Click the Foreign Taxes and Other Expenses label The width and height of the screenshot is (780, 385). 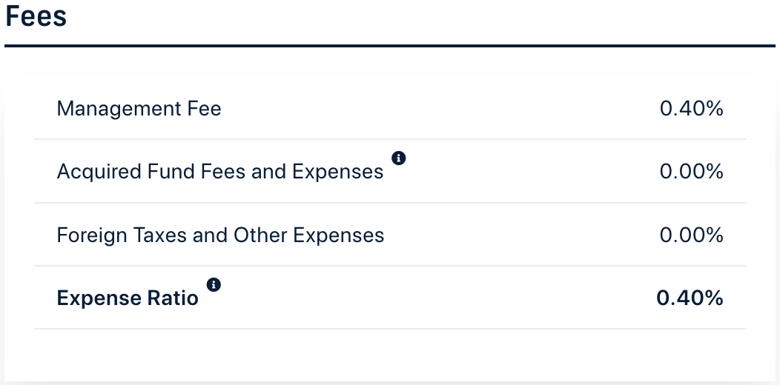pyautogui.click(x=220, y=235)
